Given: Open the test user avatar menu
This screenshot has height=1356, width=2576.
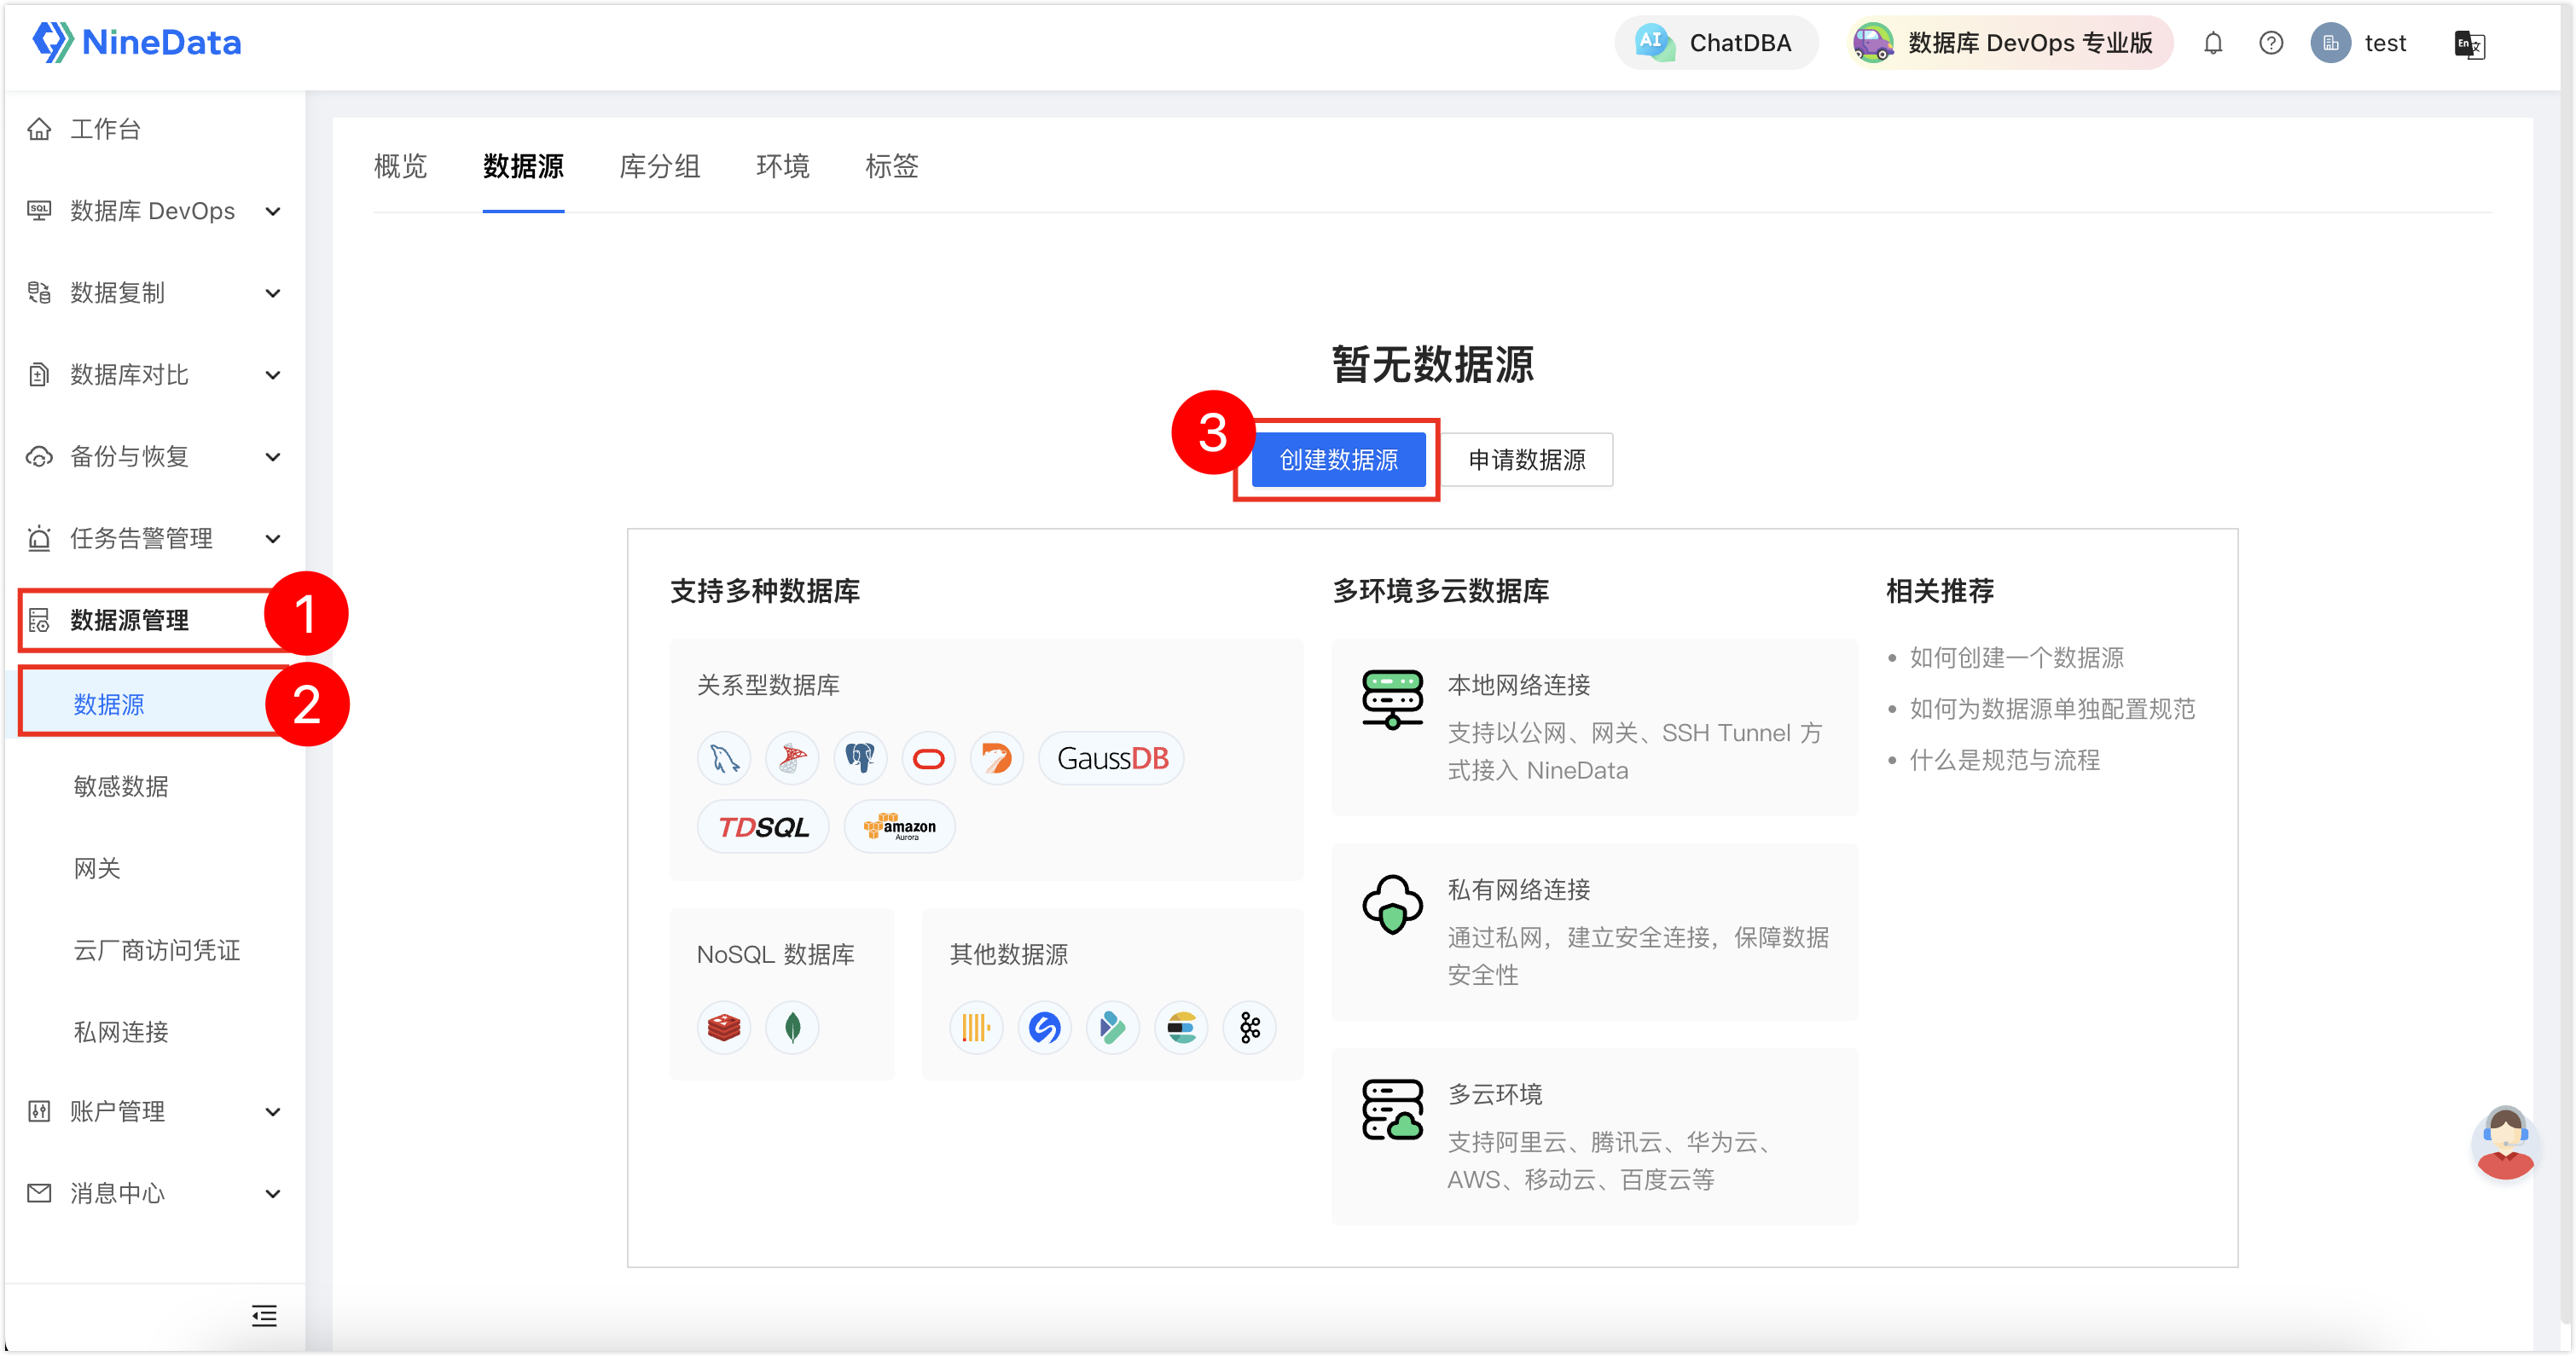Looking at the screenshot, I should pyautogui.click(x=2359, y=43).
